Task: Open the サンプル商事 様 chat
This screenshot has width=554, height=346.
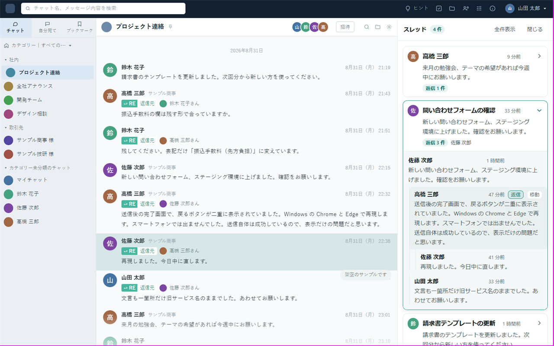Action: coord(48,140)
